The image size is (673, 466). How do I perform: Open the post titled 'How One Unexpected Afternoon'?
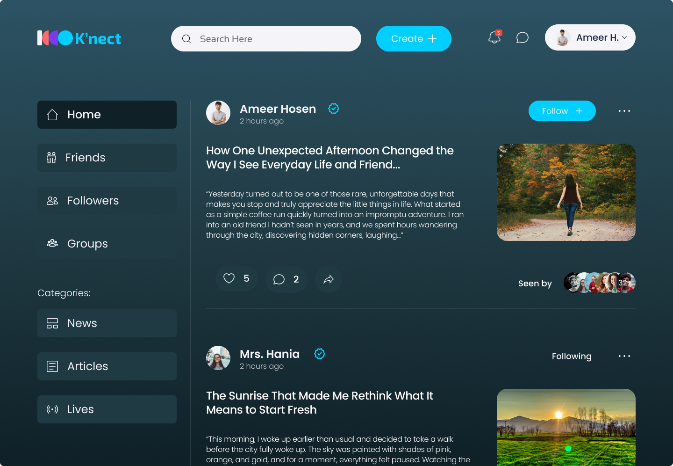(329, 158)
